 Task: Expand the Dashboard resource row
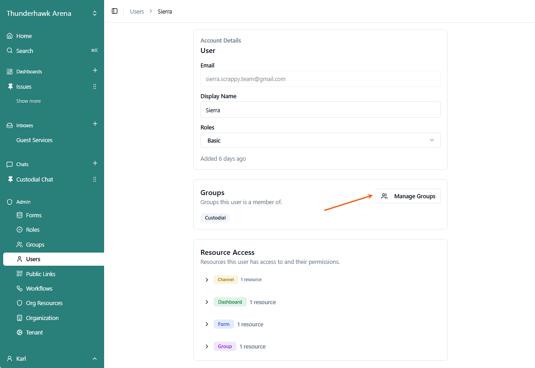(x=207, y=302)
